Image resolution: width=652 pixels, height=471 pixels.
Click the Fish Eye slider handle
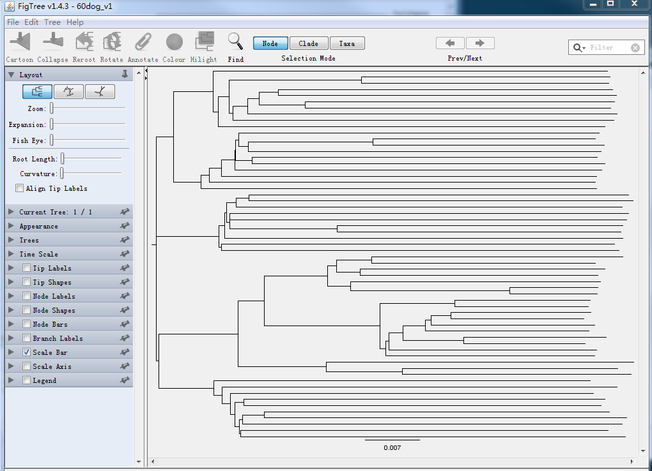[52, 140]
